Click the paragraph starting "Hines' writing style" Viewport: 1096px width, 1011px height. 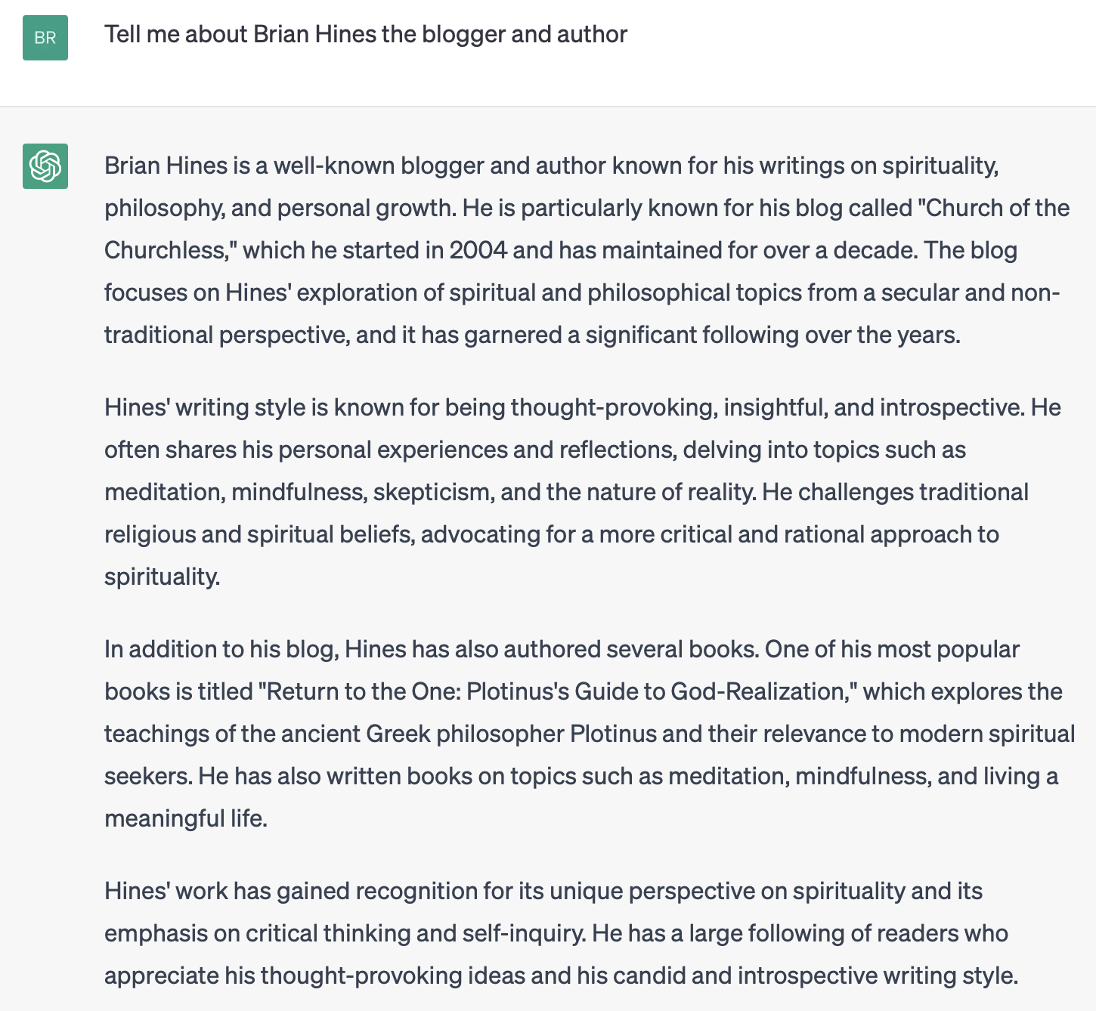582,492
